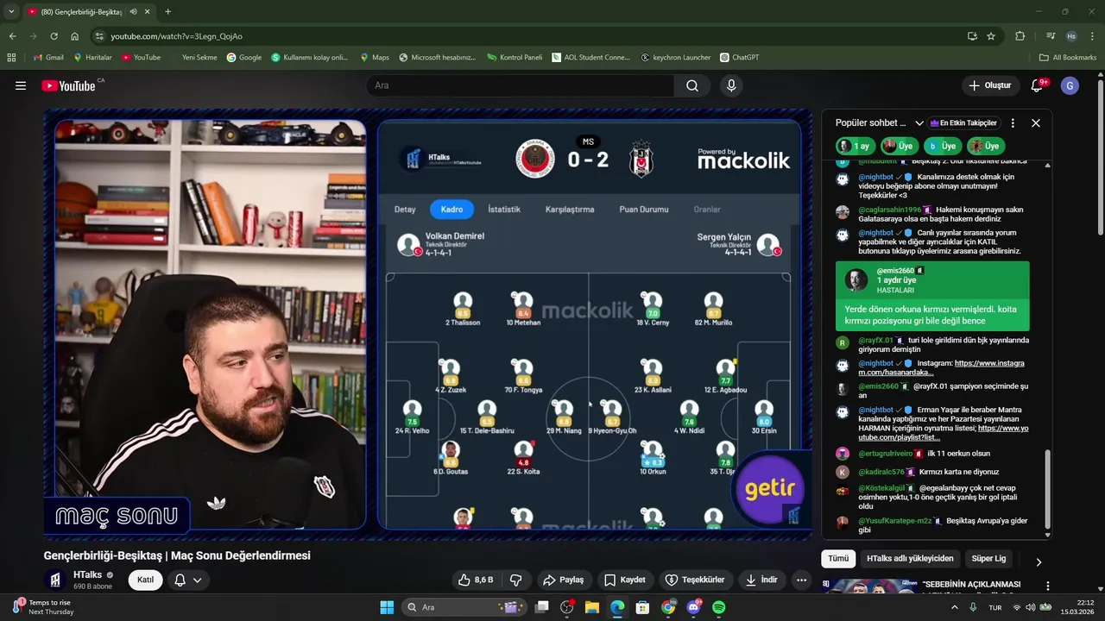
Task: Go to YouTube home via logo
Action: coord(68,85)
